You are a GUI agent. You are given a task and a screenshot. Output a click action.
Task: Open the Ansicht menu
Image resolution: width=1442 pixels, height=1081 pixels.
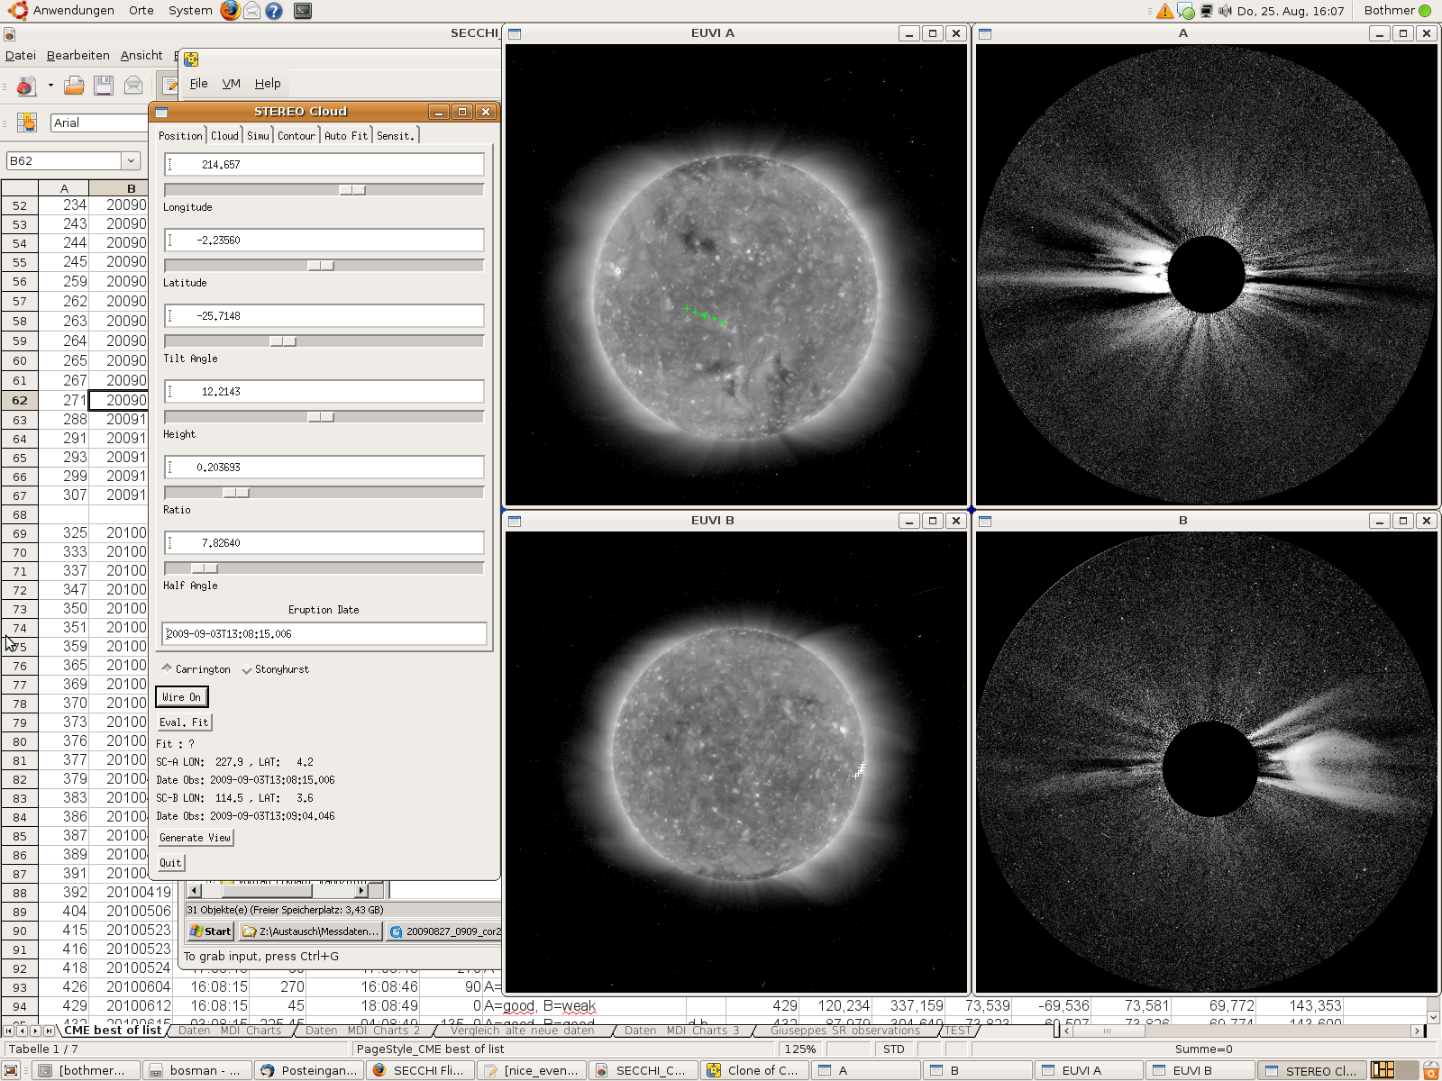click(141, 56)
